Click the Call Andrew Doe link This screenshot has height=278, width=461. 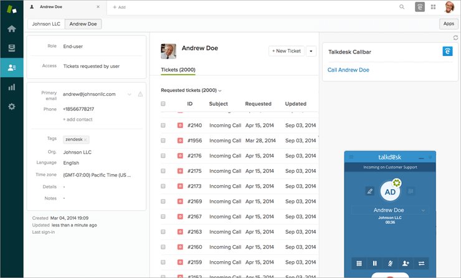348,70
